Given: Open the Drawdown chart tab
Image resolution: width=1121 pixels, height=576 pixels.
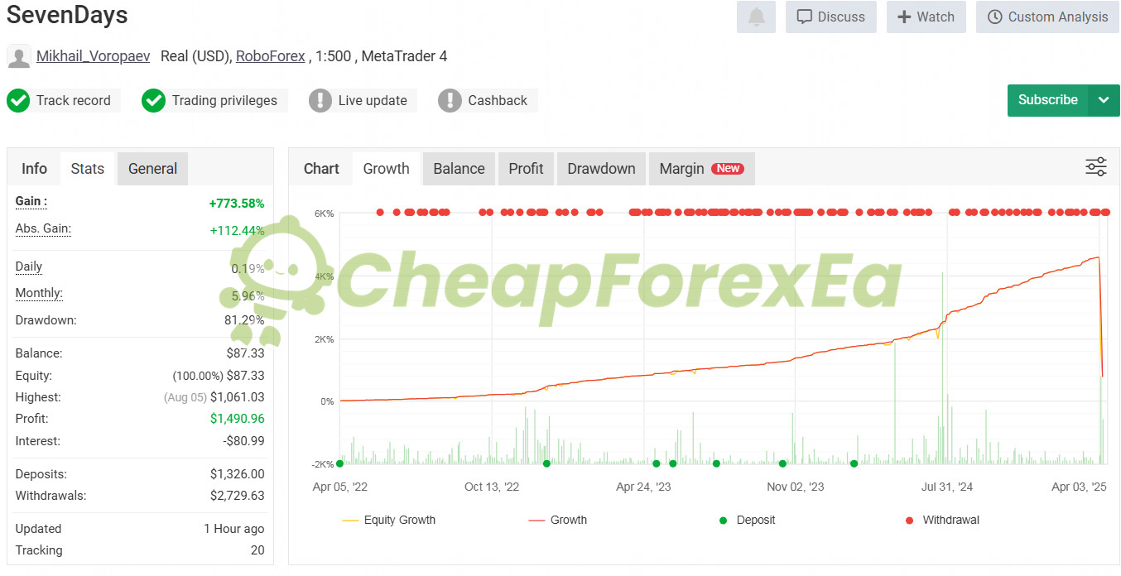Looking at the screenshot, I should tap(601, 169).
